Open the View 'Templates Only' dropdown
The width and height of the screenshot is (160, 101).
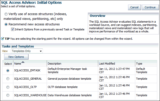[27, 51]
